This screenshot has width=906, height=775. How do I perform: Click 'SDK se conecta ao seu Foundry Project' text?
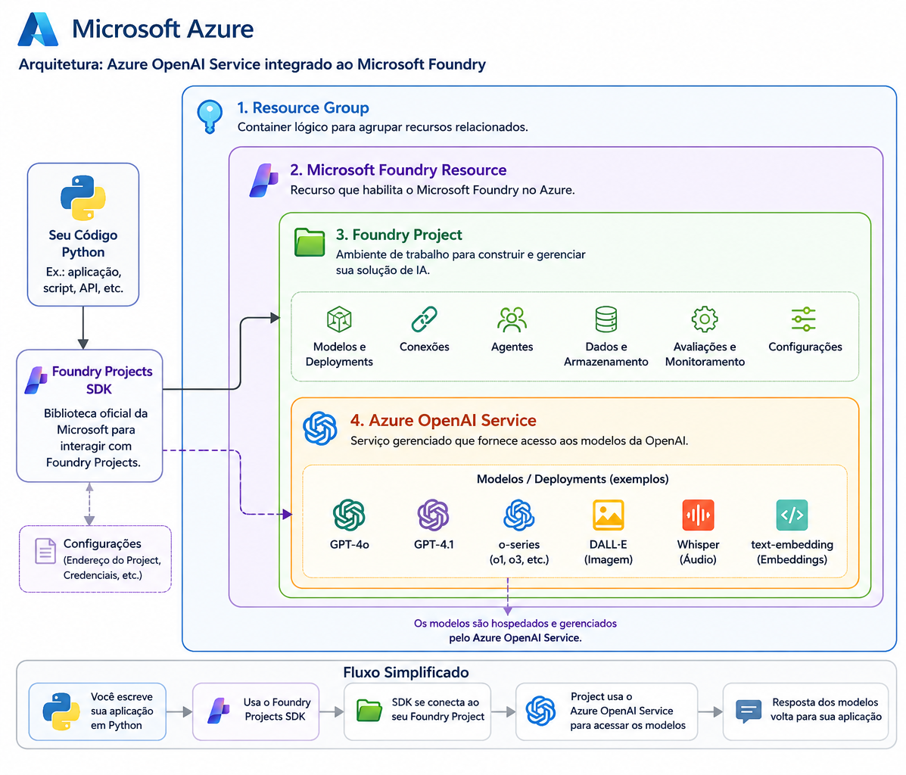click(x=437, y=709)
